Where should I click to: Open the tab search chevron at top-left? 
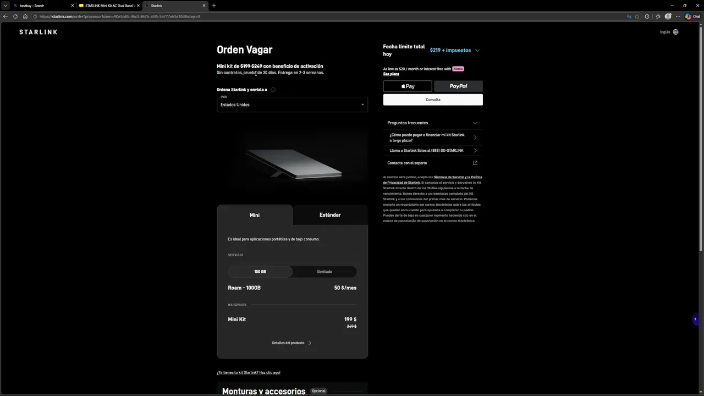click(5, 5)
